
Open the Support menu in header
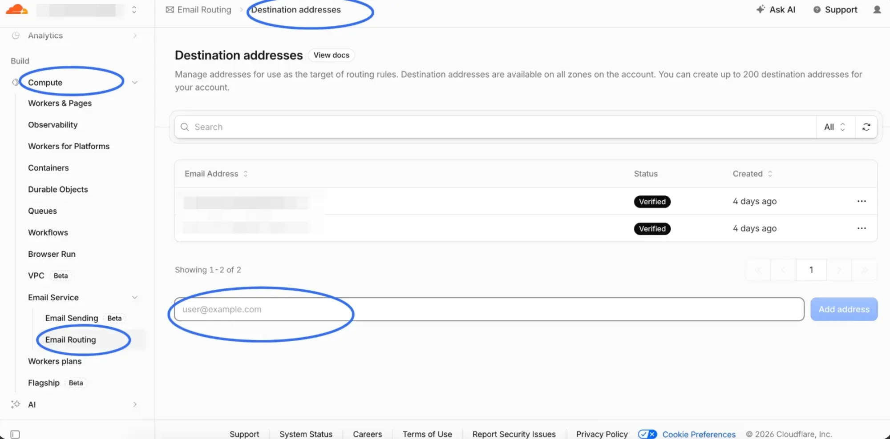pos(835,10)
